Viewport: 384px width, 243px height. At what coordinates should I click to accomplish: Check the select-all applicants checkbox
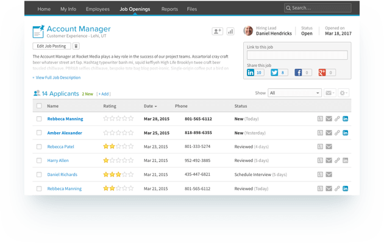(39, 106)
